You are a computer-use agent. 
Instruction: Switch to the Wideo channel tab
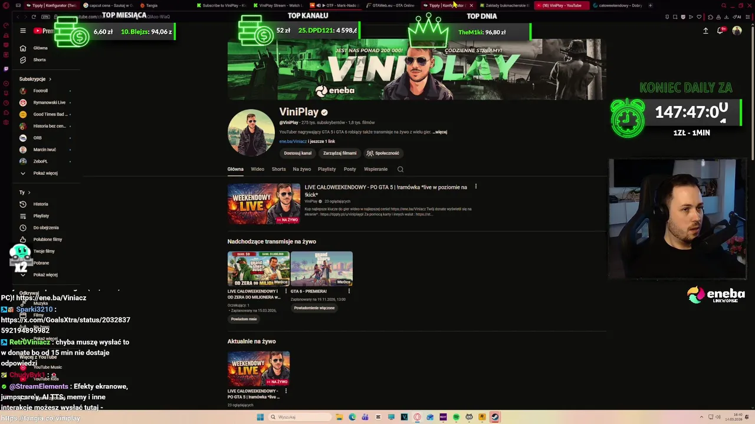tap(258, 169)
